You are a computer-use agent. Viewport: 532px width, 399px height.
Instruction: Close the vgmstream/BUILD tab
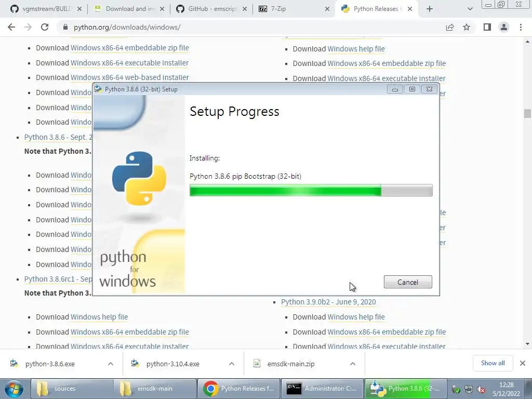click(x=79, y=9)
